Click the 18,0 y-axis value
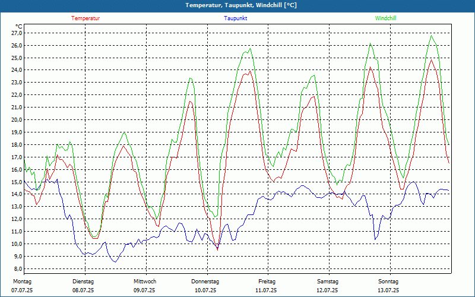The height and width of the screenshot is (297, 475). [17, 144]
